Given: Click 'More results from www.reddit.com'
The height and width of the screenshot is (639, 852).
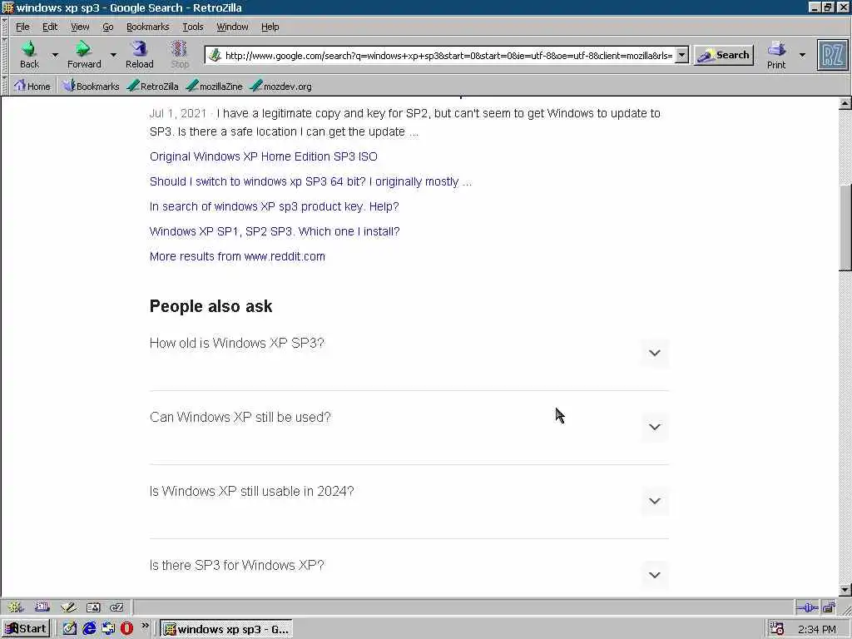Looking at the screenshot, I should point(237,256).
